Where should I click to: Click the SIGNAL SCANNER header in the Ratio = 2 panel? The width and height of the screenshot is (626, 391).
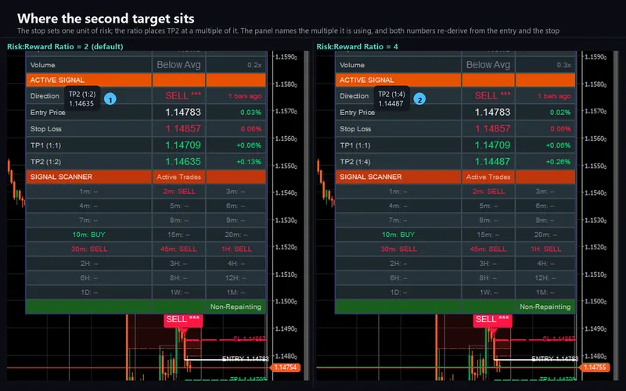pos(61,177)
